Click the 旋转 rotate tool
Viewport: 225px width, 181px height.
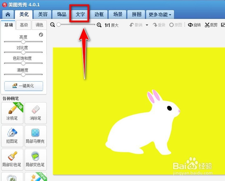point(194,25)
